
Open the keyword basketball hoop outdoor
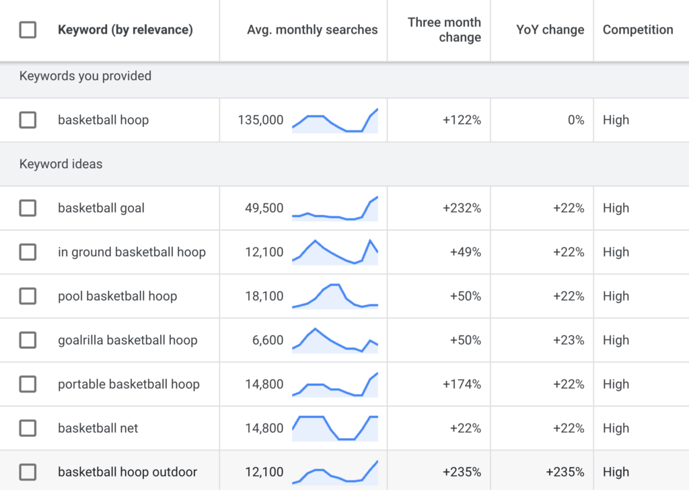coord(129,472)
